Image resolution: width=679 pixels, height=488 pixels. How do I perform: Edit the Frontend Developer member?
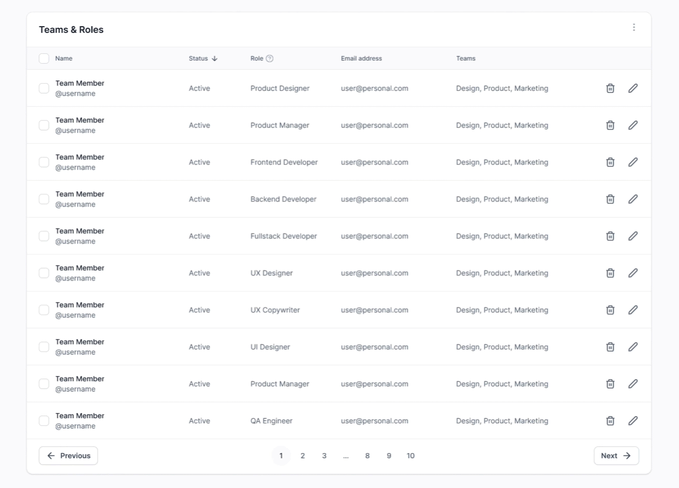coord(633,162)
